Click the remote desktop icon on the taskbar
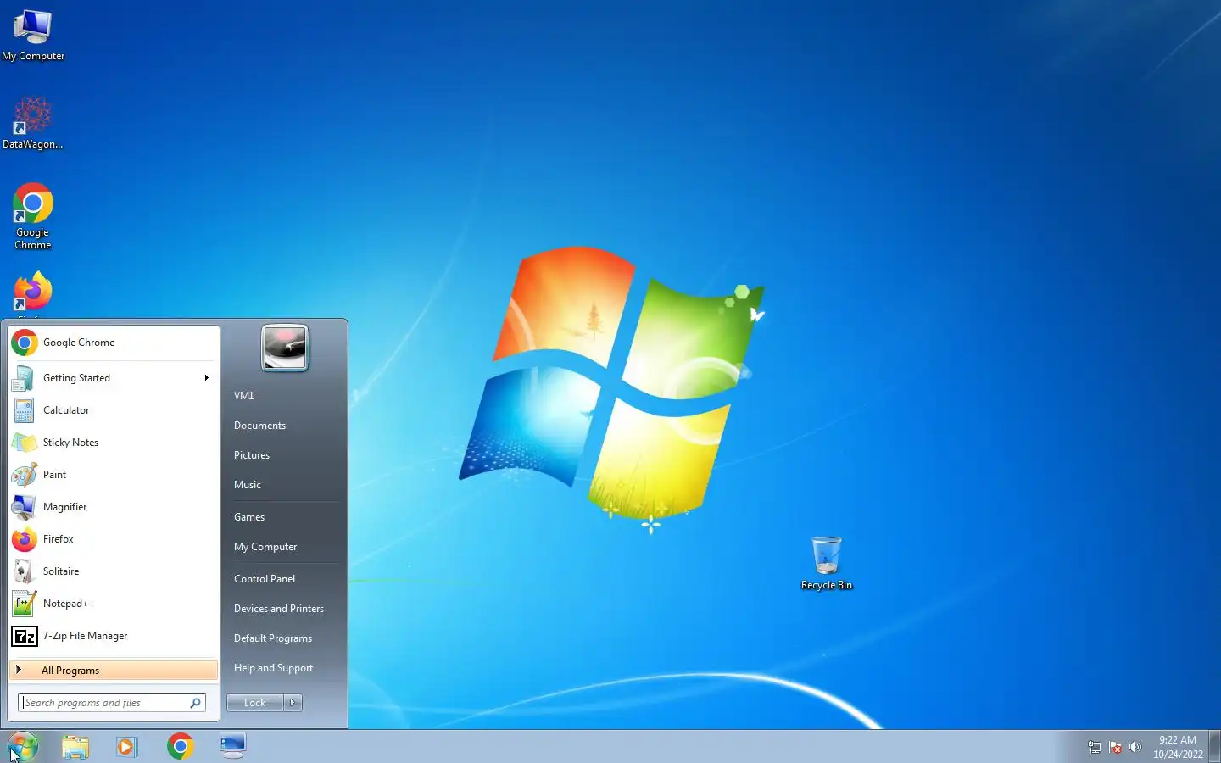Image resolution: width=1221 pixels, height=763 pixels. click(232, 746)
